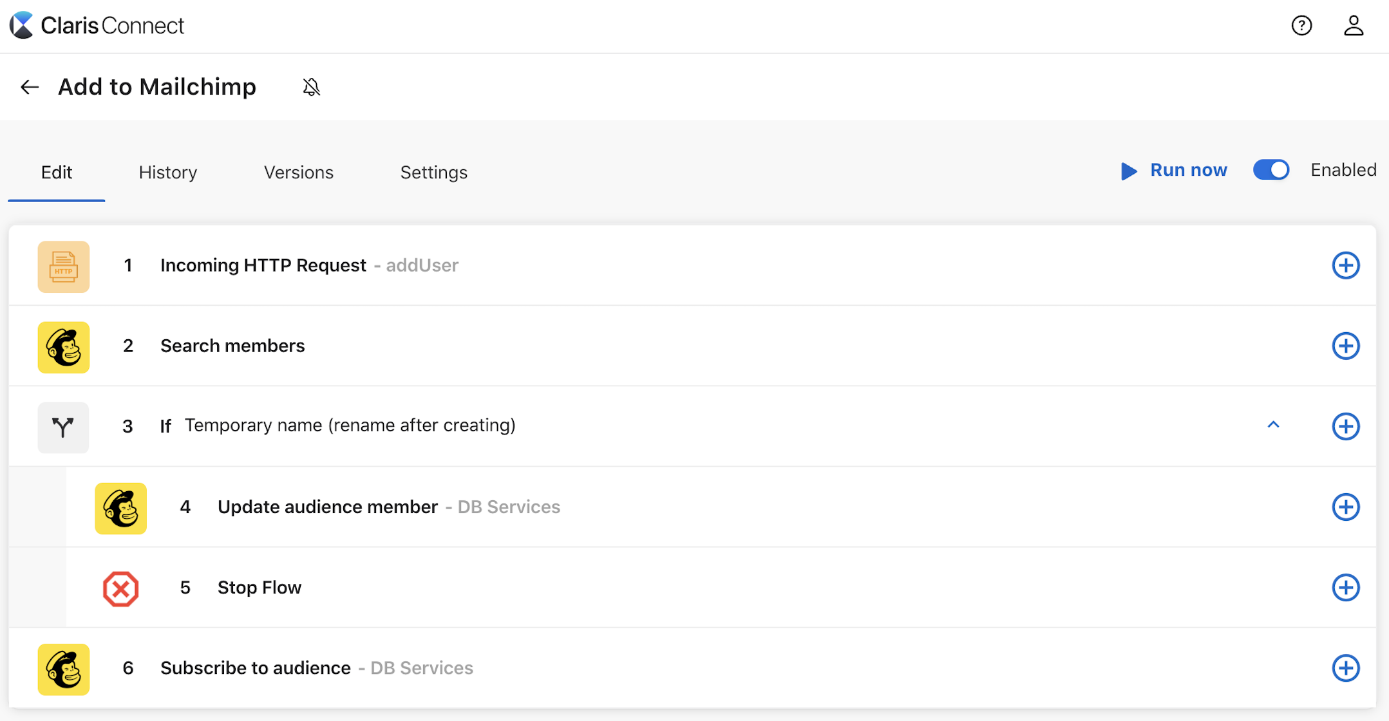
Task: Open the help question mark icon
Action: point(1301,26)
